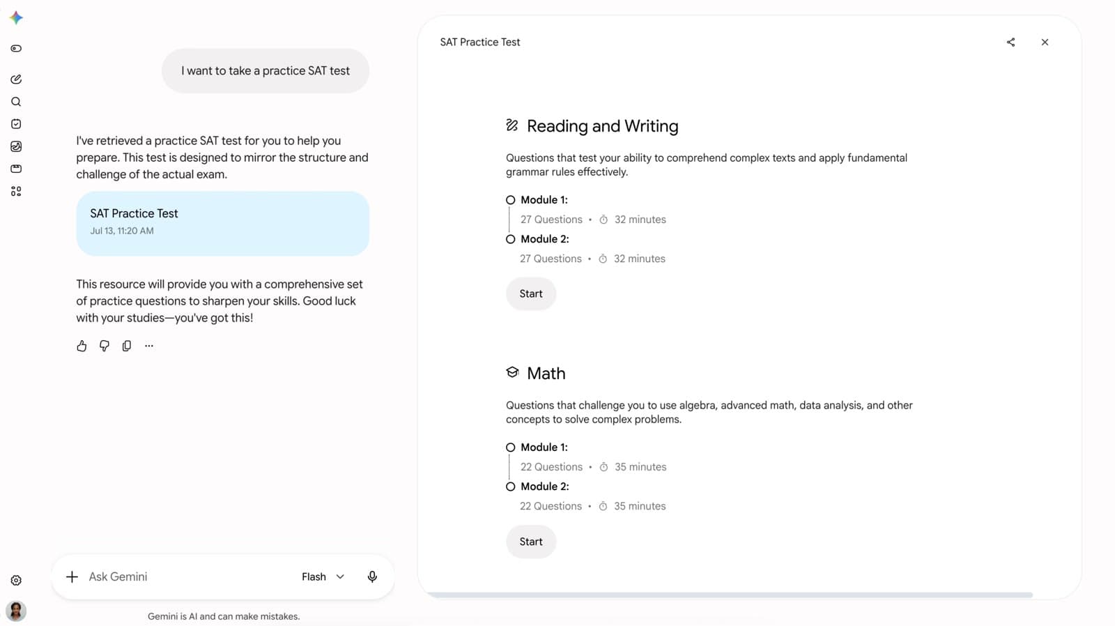Start the Reading and Writing section
The height and width of the screenshot is (626, 1115).
[531, 294]
